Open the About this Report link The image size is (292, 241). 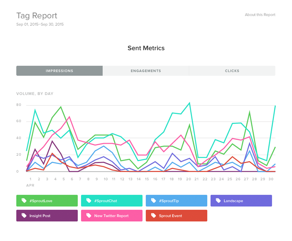click(x=260, y=15)
